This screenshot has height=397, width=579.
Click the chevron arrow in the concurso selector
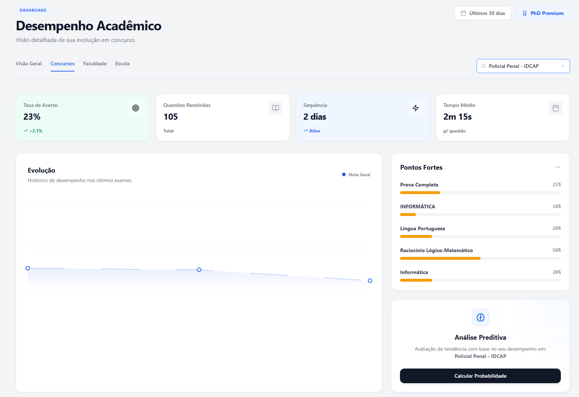pos(563,66)
